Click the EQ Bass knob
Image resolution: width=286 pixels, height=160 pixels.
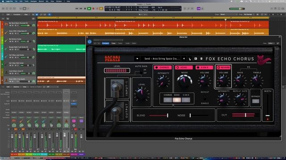[x=240, y=81]
